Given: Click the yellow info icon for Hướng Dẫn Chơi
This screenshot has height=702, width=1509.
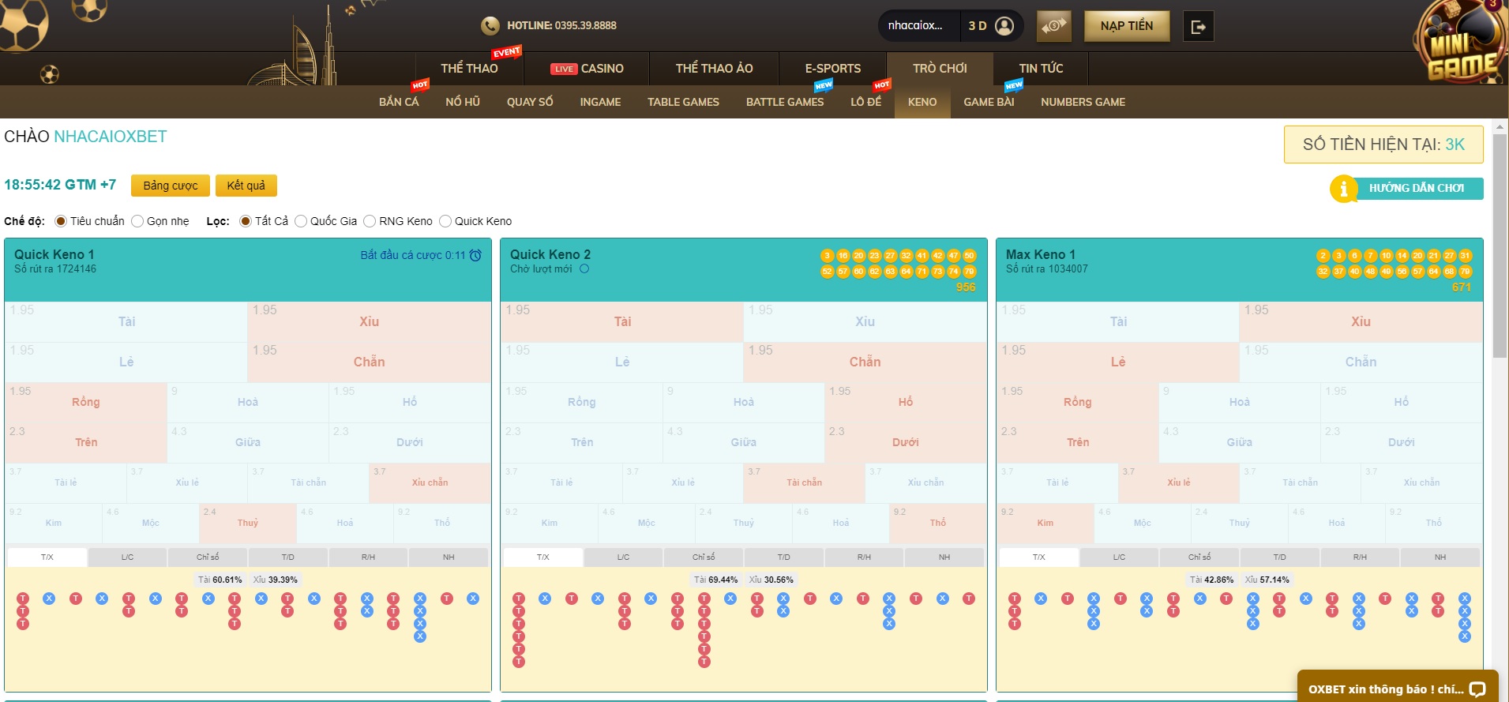Looking at the screenshot, I should [1342, 189].
